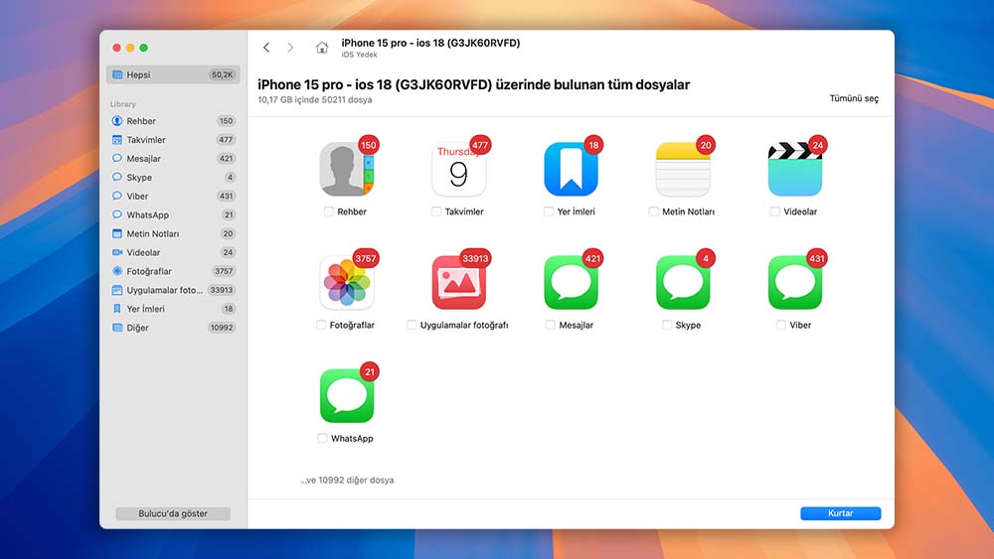Click the 3757 badge on Fotoğraflar icon

pos(365,258)
